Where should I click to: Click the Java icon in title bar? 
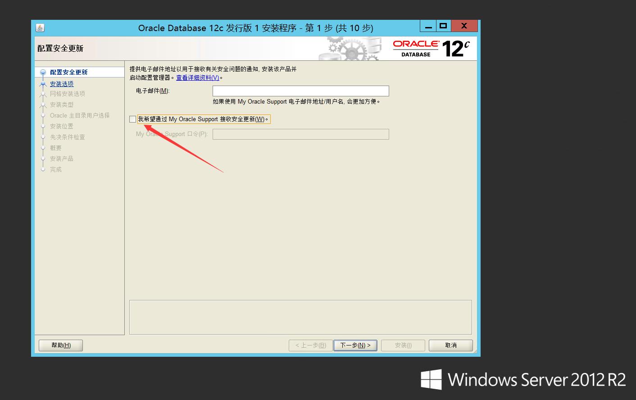coord(40,28)
